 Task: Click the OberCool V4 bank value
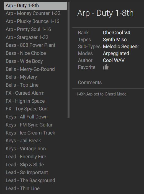pyautogui.click(x=116, y=33)
